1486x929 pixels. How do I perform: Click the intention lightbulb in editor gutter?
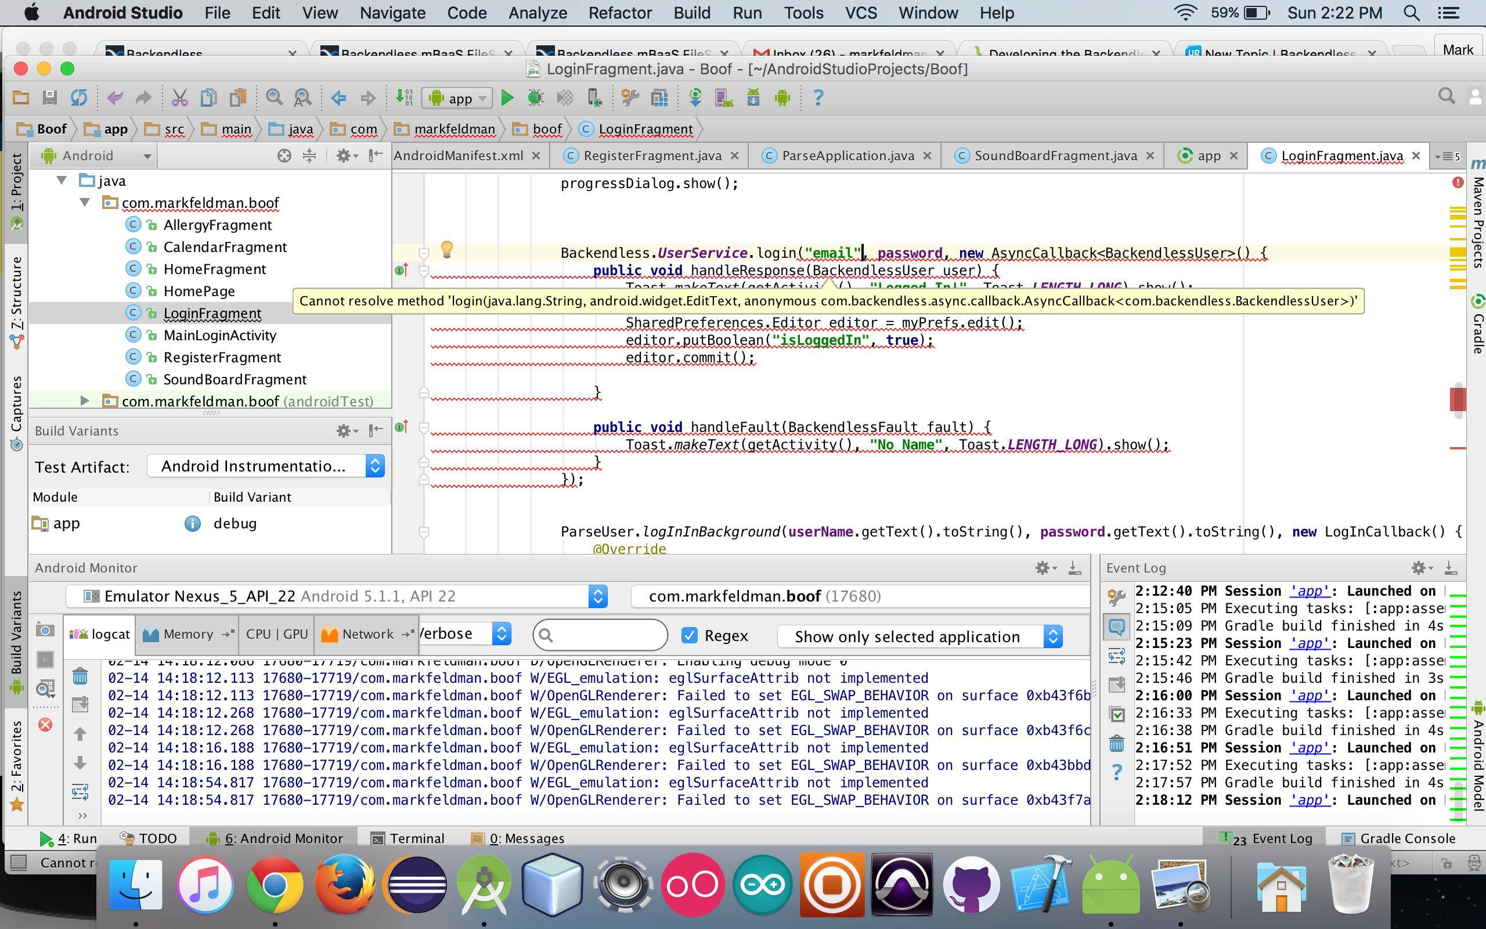[447, 249]
